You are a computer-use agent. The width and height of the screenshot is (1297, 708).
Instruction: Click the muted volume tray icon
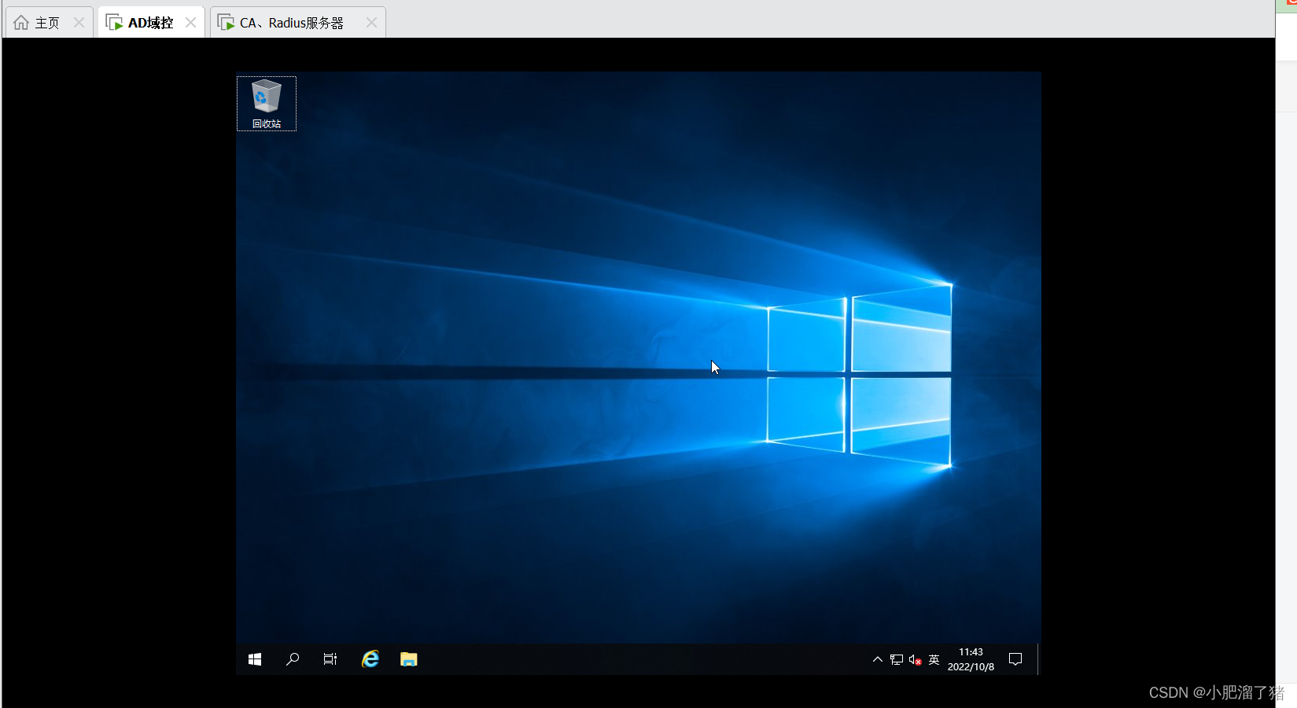(x=915, y=660)
